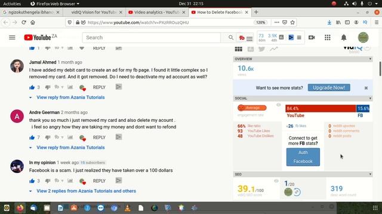Select vidIQ grid overview tab icon

click(x=239, y=49)
